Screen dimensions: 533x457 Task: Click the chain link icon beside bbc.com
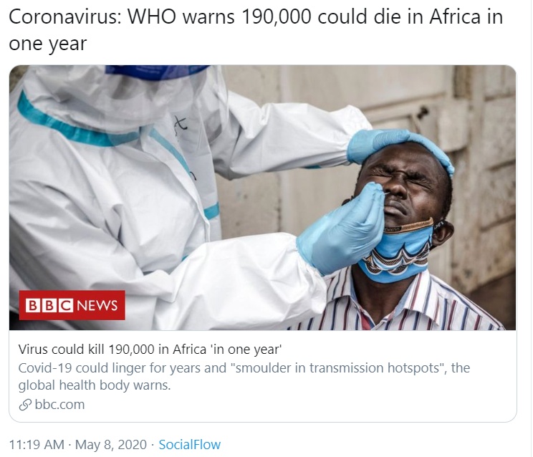(25, 405)
